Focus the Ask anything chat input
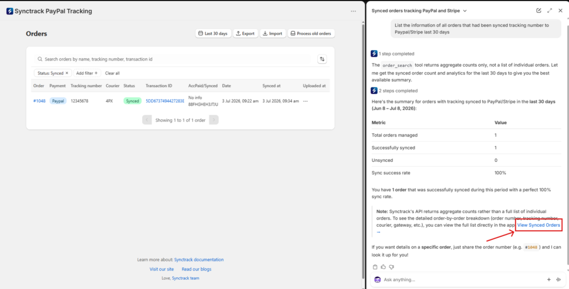 pos(463,280)
